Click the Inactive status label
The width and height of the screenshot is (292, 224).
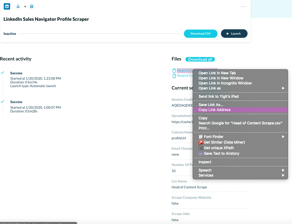pos(10,34)
